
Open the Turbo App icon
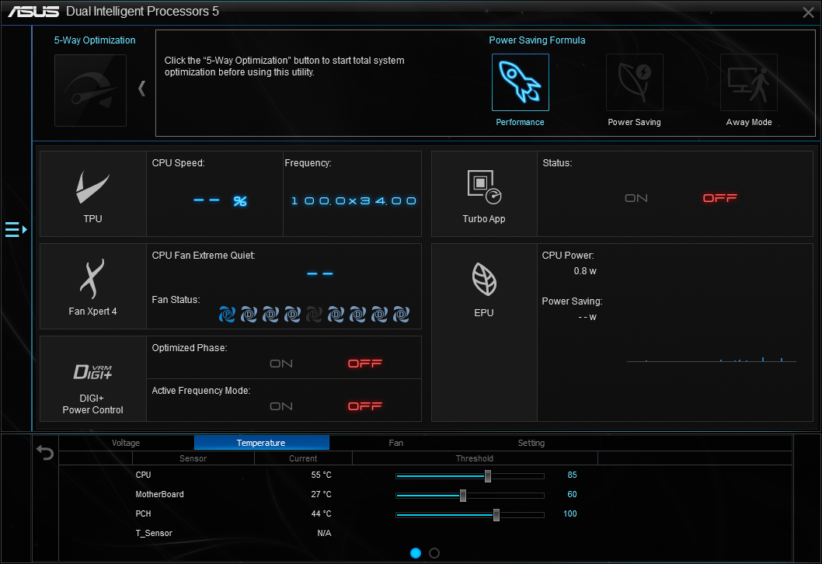click(x=484, y=187)
